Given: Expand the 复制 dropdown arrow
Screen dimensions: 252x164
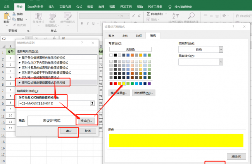Looking at the screenshot, I should (x=26, y=20).
